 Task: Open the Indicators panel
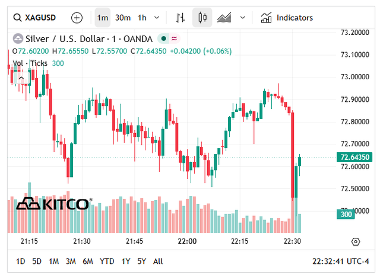point(287,18)
